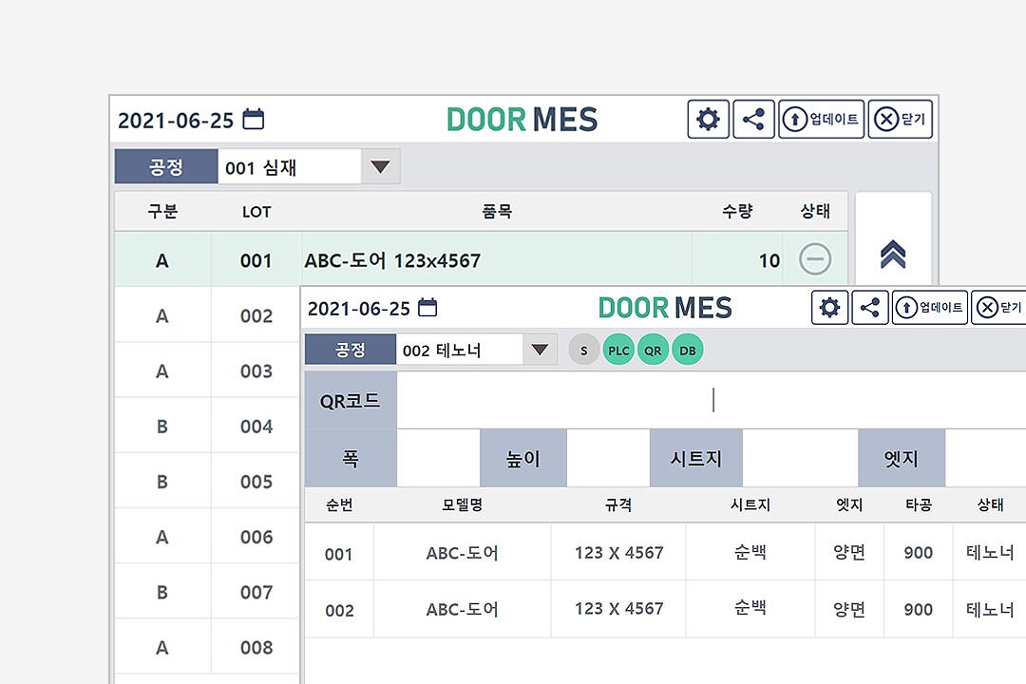Select LOT 004 row in list
Viewport: 1026px width, 684px height.
click(x=207, y=427)
